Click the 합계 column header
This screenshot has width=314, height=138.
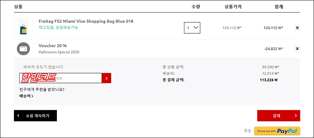coord(279,7)
